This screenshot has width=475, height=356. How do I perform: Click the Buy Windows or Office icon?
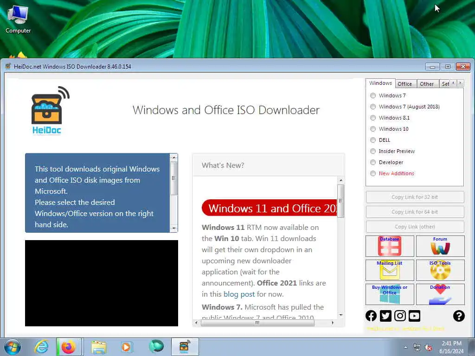click(390, 294)
